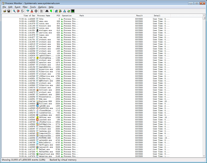Toggle Show Registry Activity in toolbar
The width and height of the screenshot is (207, 163).
[56, 11]
